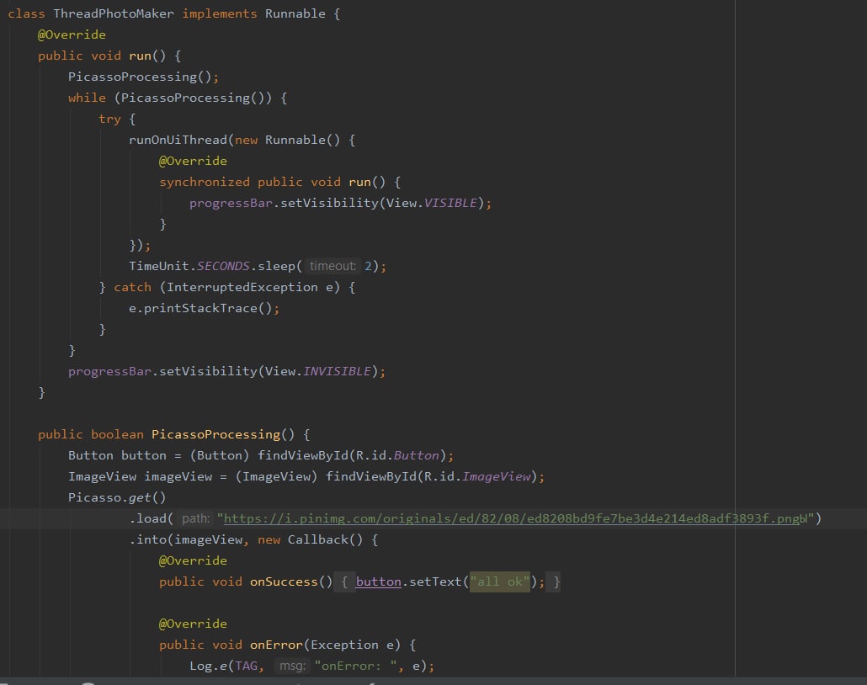This screenshot has width=867, height=685.
Task: Click the (ImageView) cast expression
Action: [276, 476]
